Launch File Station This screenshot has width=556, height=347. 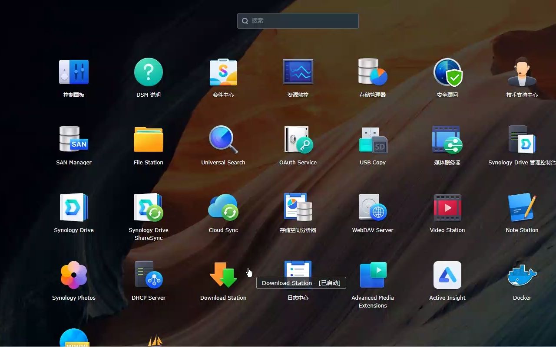point(149,140)
